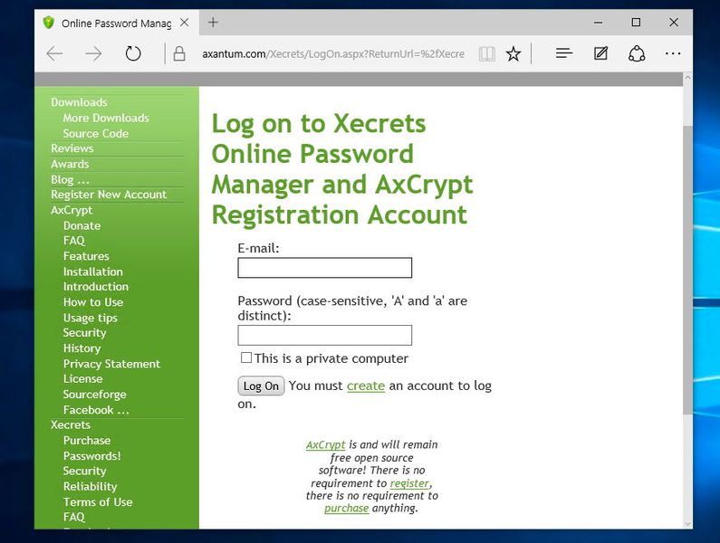
Task: Open Usage tips sidebar link
Action: 90,318
